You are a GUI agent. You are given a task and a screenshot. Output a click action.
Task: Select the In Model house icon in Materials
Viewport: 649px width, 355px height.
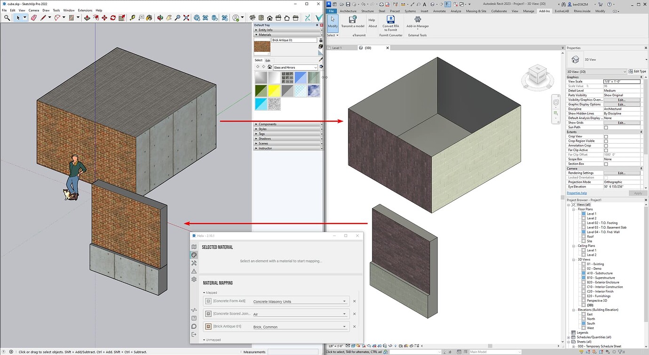(x=269, y=67)
